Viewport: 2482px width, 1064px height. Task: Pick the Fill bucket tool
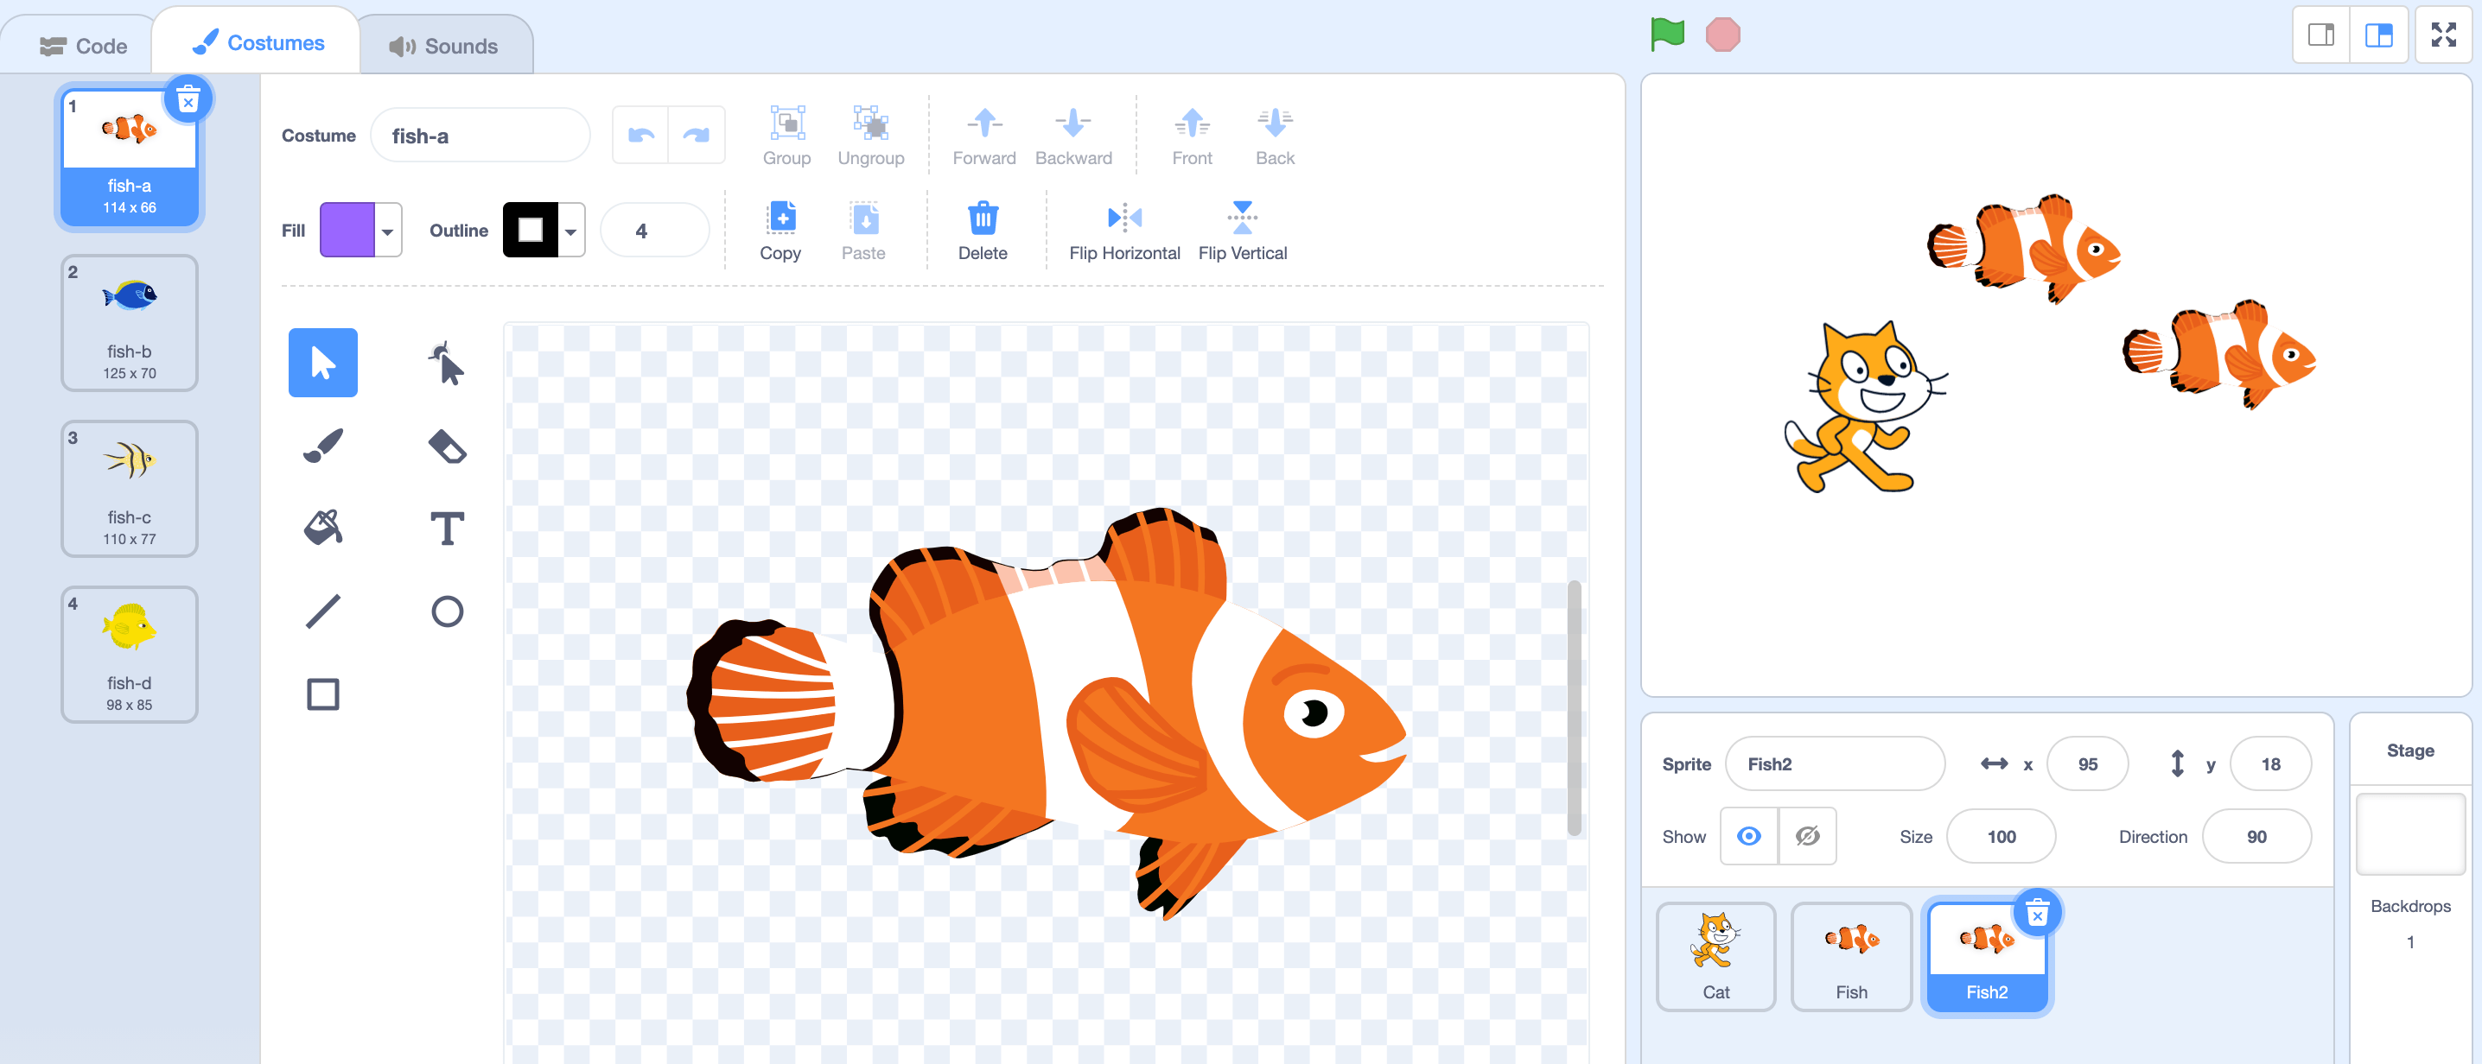pyautogui.click(x=322, y=526)
